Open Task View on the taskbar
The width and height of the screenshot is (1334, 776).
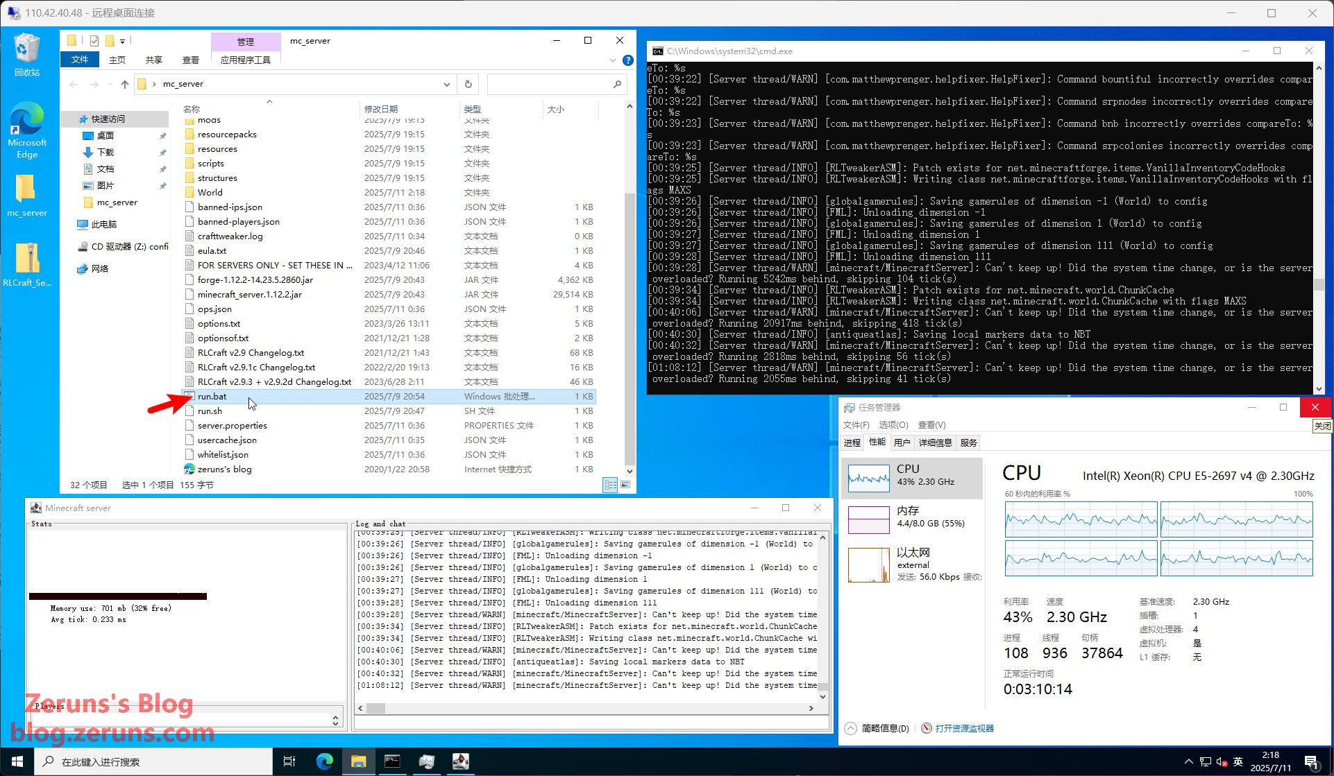tap(289, 761)
